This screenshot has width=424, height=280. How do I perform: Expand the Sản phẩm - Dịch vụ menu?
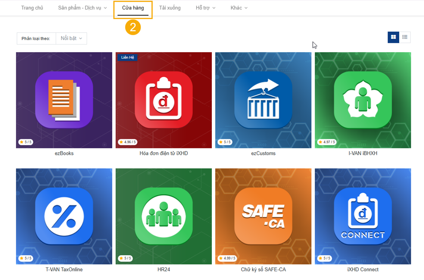(x=83, y=8)
